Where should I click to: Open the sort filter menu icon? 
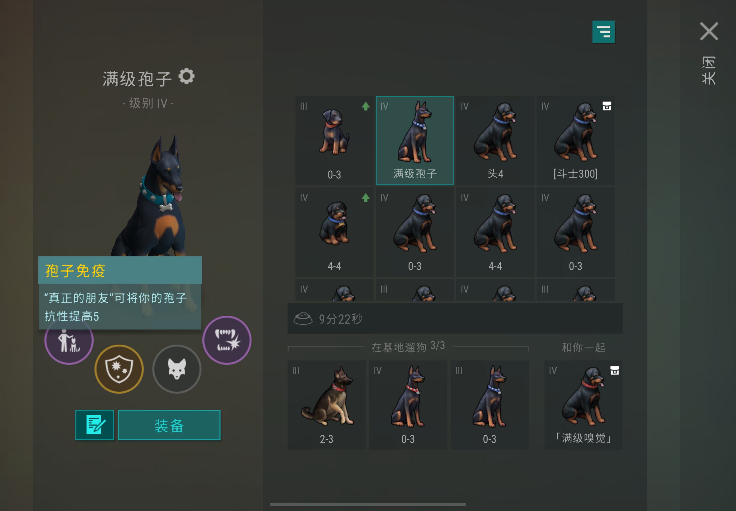[x=603, y=32]
